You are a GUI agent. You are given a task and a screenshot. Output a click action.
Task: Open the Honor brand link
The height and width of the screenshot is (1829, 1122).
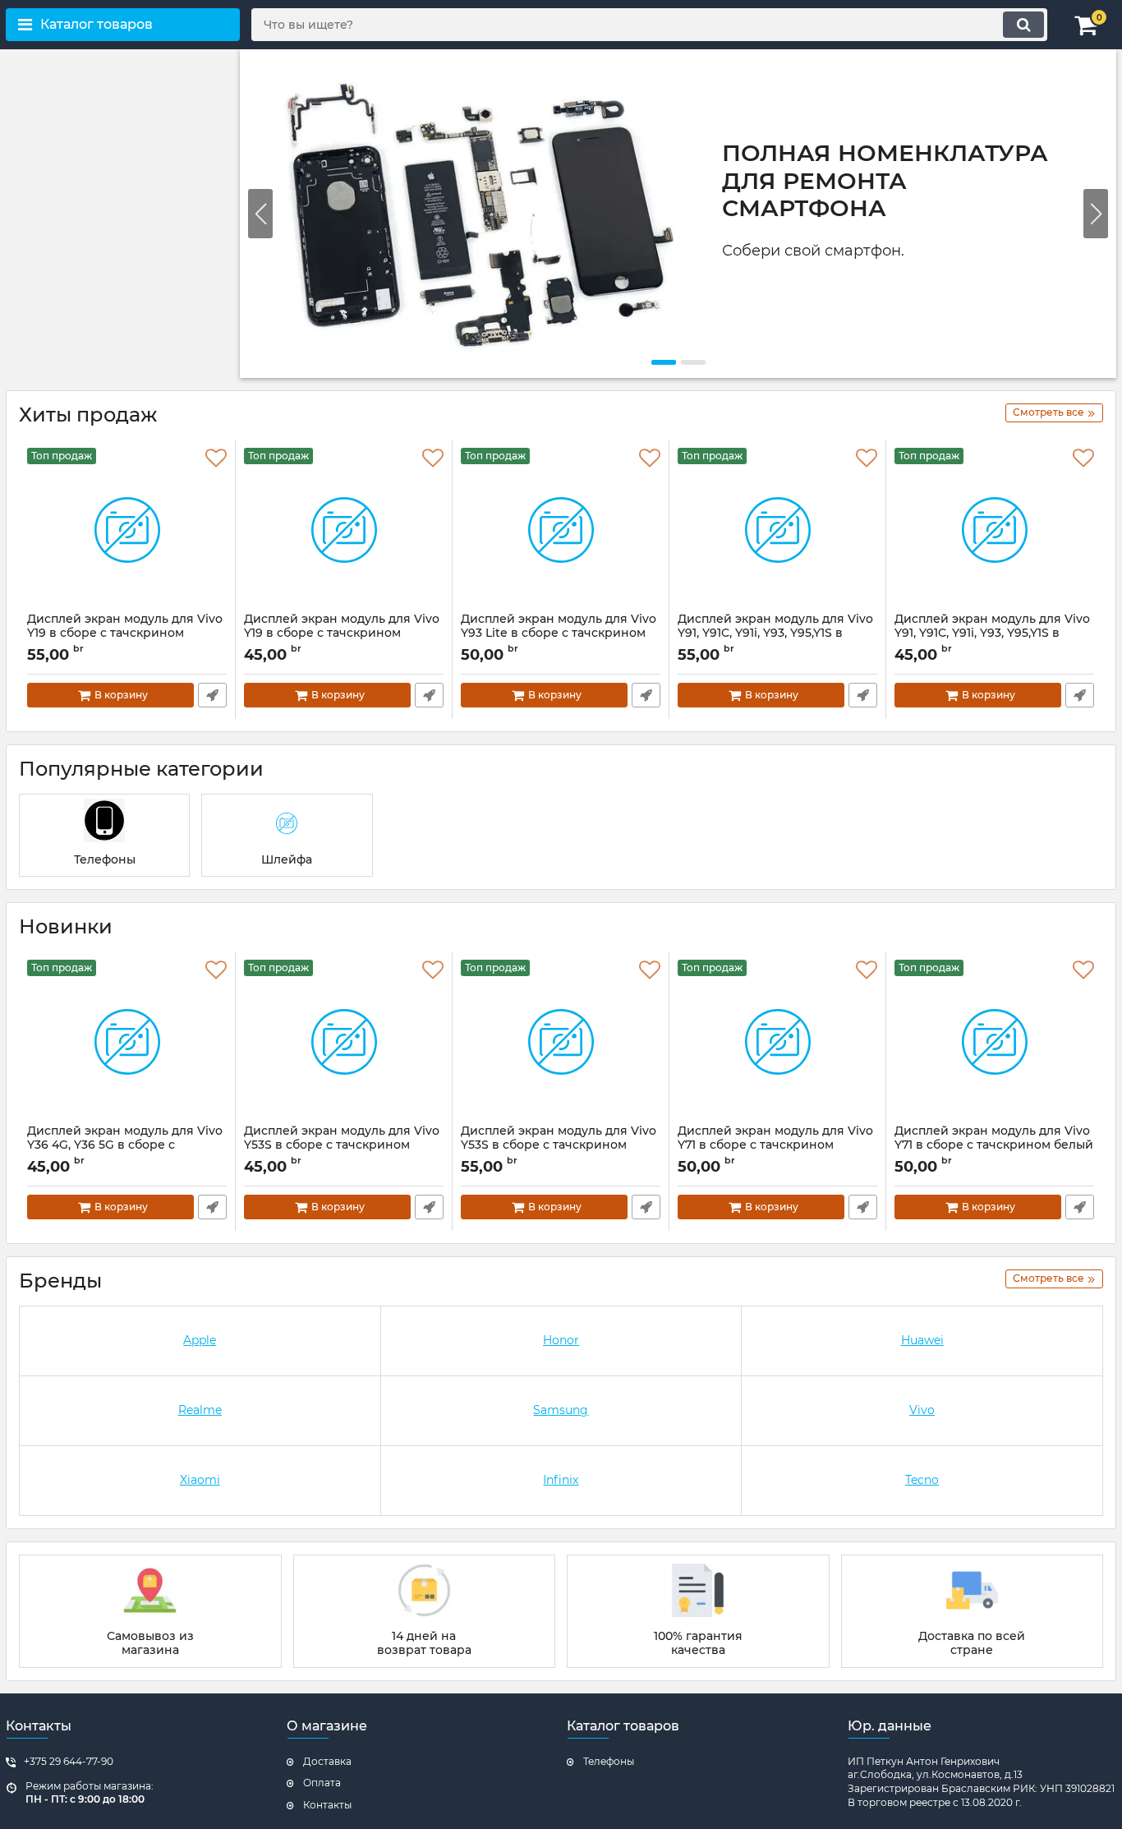(x=561, y=1340)
